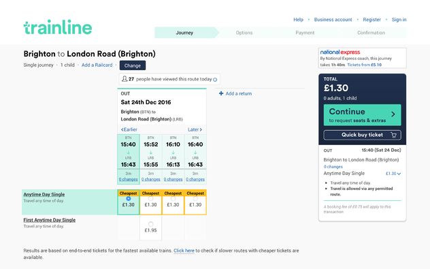Select the 15:52 £1.30 fare radio

pos(150,198)
